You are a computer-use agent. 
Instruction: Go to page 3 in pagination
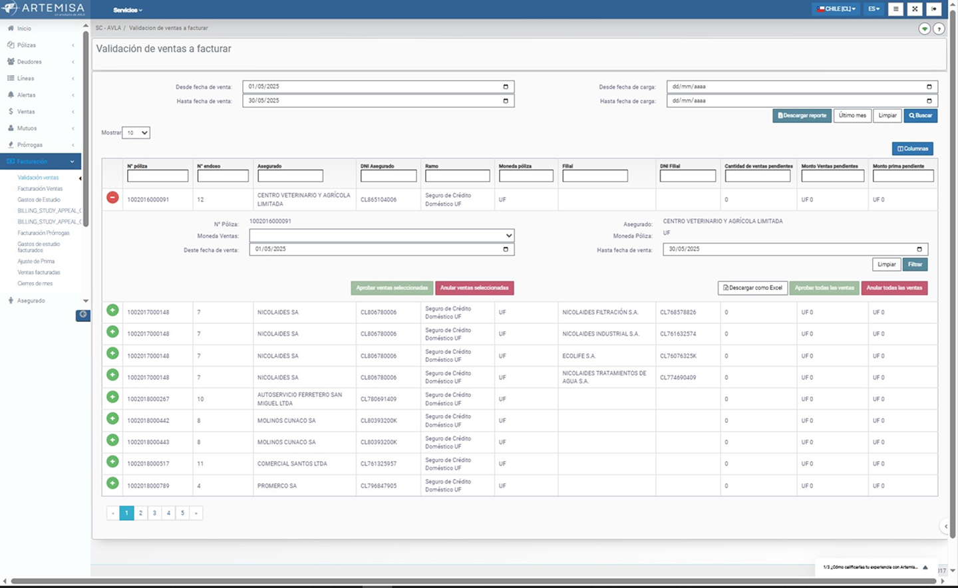click(x=154, y=513)
